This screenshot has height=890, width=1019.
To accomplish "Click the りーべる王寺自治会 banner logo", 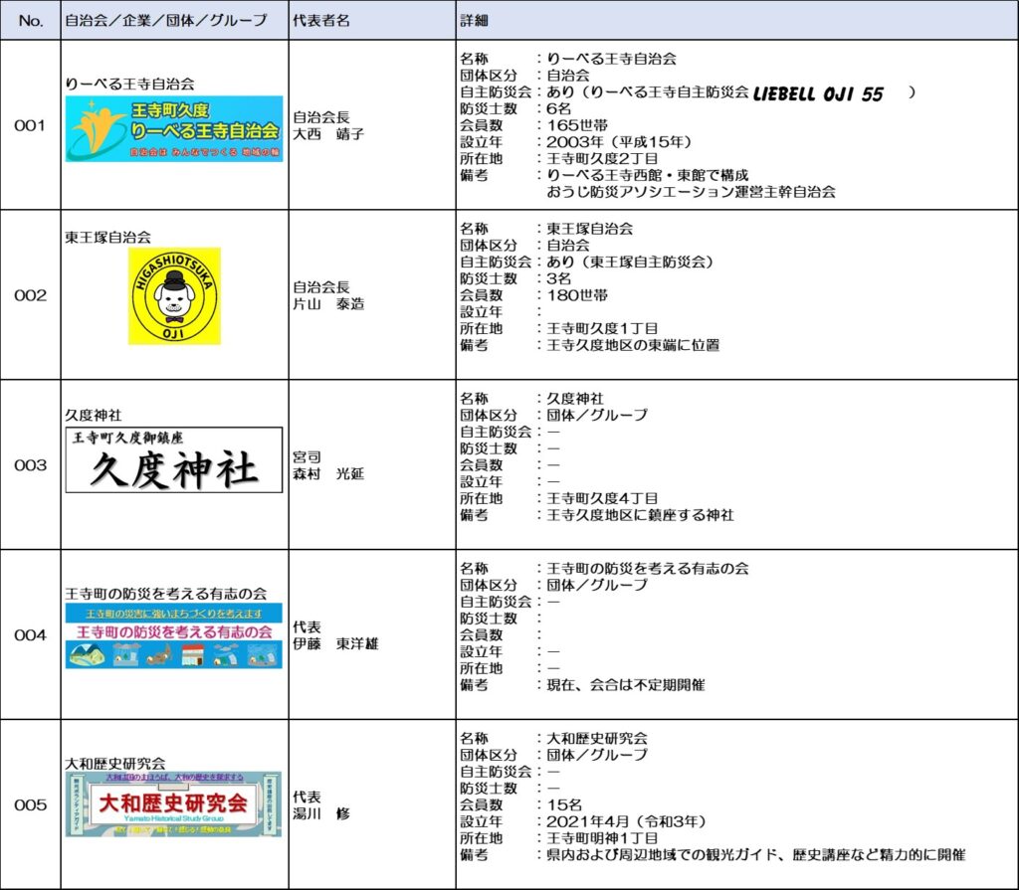I will [174, 129].
